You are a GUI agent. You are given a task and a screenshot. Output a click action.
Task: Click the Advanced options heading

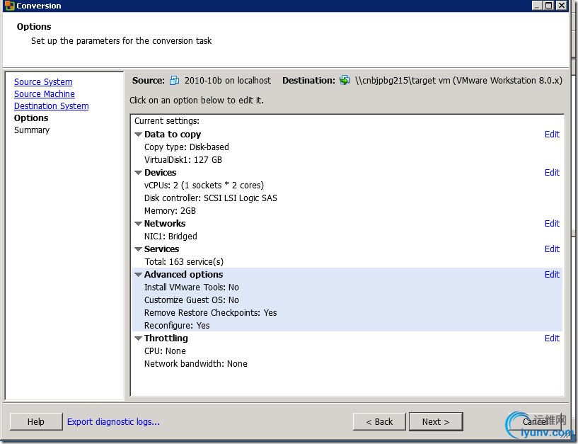tap(183, 274)
